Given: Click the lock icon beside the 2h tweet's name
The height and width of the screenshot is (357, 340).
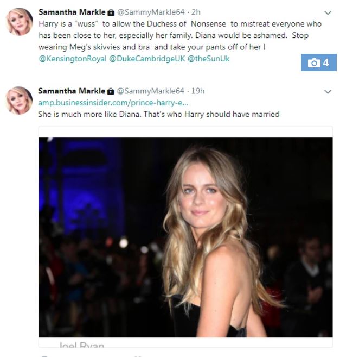Looking at the screenshot, I should coord(111,12).
